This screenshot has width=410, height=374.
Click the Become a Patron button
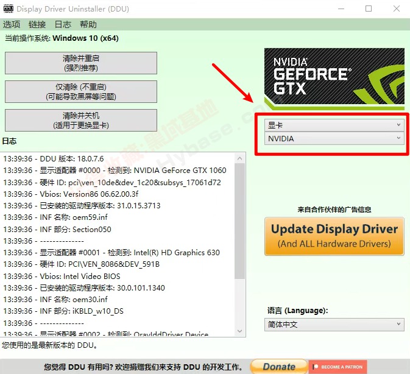click(338, 367)
